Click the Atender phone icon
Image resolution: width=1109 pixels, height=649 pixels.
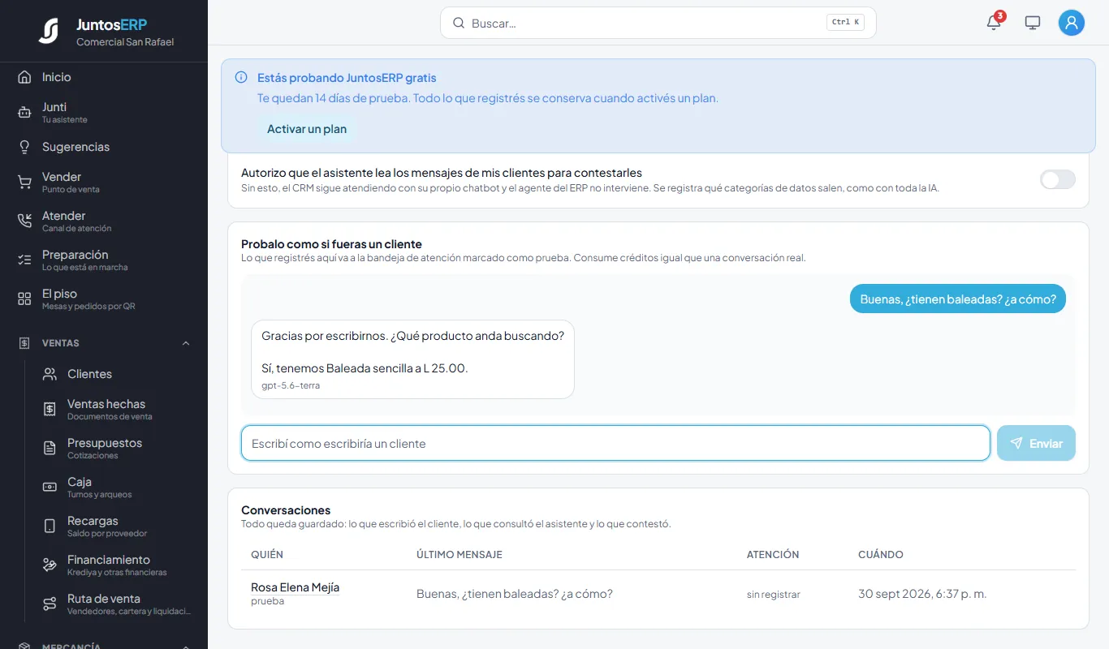click(24, 221)
